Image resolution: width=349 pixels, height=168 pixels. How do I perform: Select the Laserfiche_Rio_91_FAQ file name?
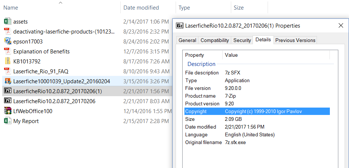[x=41, y=71]
